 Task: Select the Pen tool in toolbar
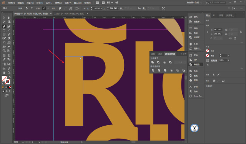tap(4, 26)
